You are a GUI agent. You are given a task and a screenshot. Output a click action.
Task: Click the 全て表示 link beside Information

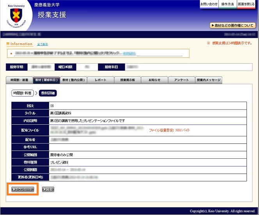pos(42,44)
